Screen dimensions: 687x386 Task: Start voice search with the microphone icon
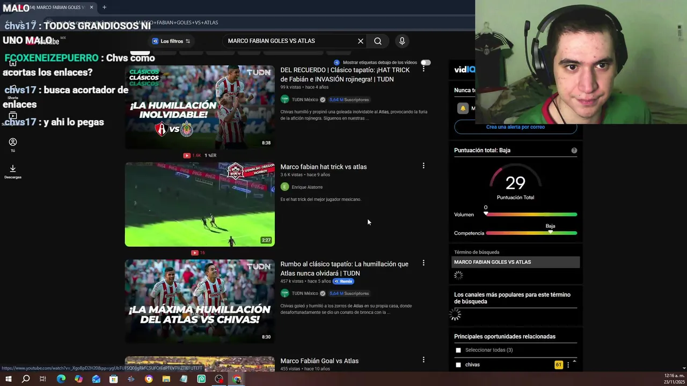click(402, 41)
